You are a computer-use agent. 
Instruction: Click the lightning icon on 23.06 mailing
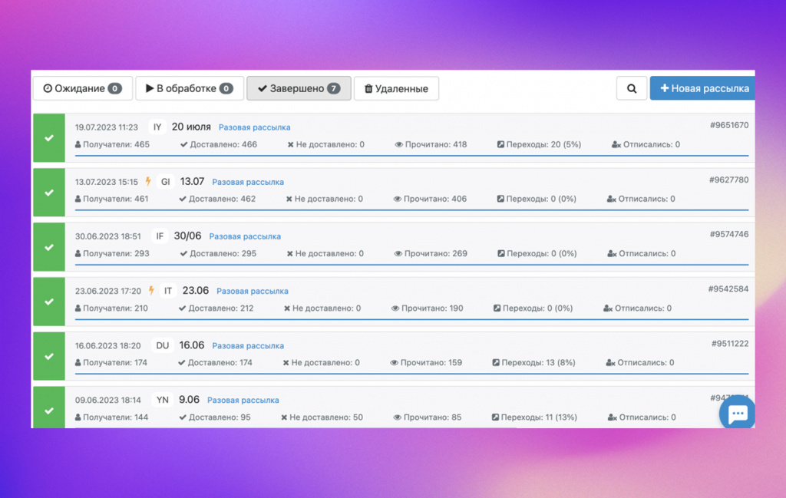[151, 291]
